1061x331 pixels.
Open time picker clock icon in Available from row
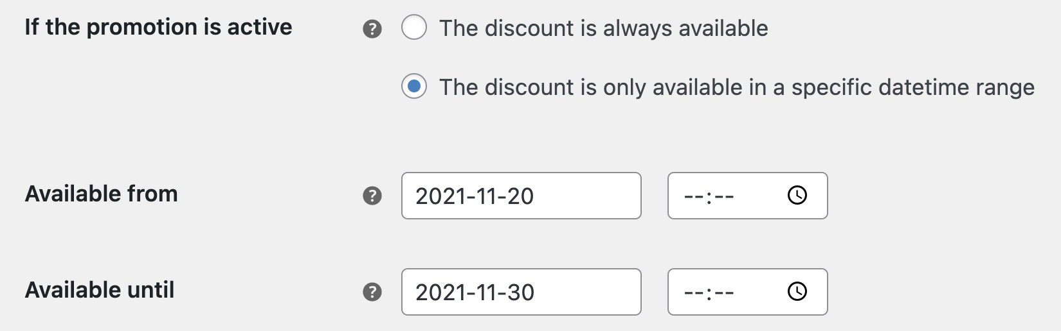click(x=797, y=195)
